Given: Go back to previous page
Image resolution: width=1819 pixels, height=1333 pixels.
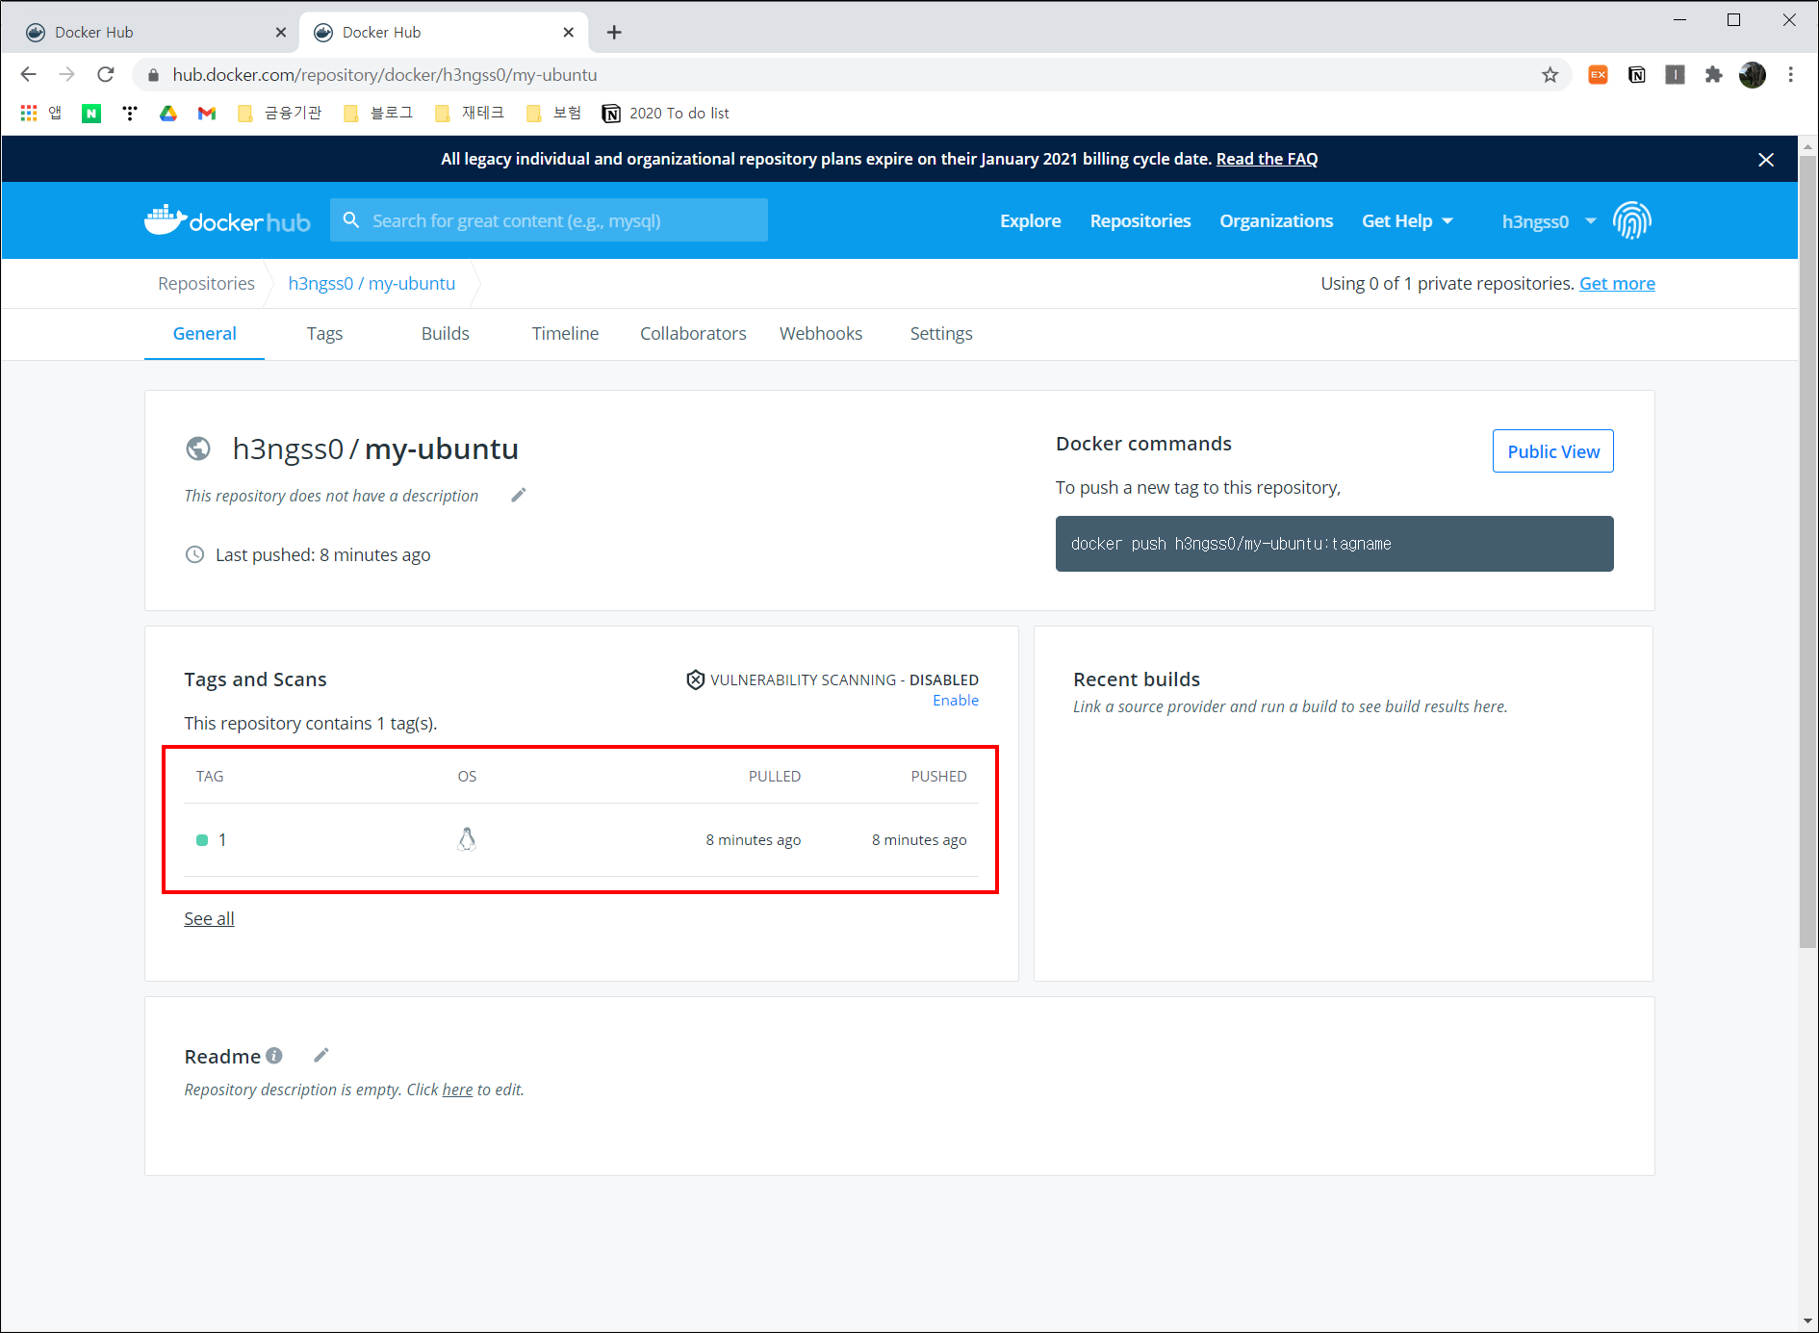Looking at the screenshot, I should 28,74.
